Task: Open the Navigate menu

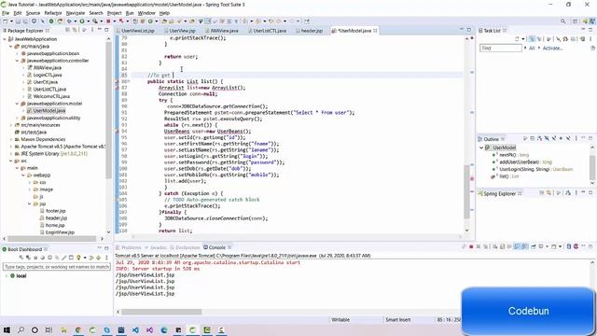Action: [x=76, y=13]
